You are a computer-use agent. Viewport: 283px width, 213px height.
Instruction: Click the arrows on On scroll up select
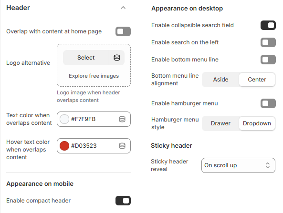click(268, 165)
